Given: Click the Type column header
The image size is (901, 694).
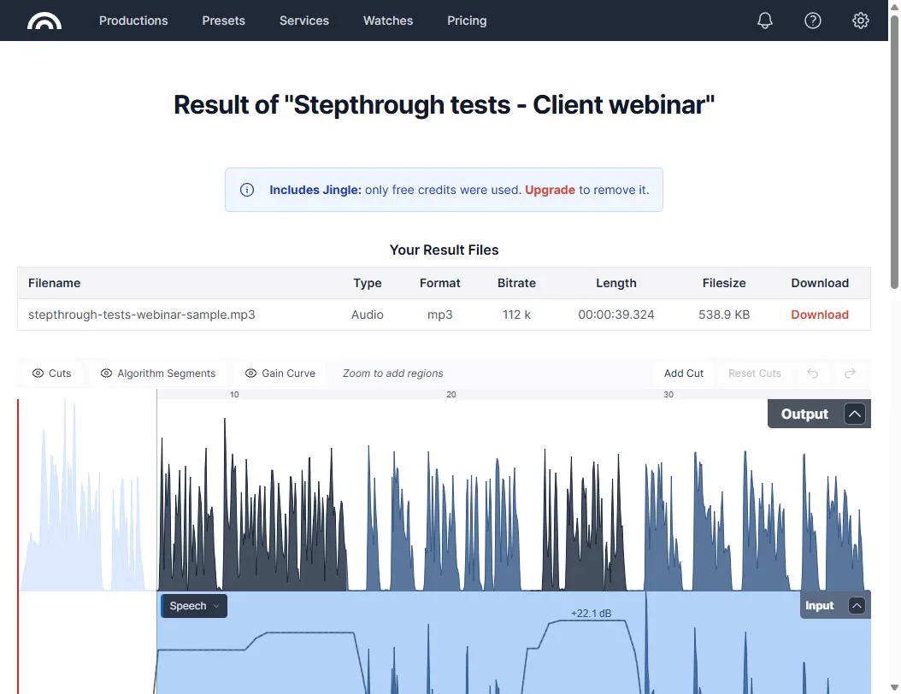Looking at the screenshot, I should click(x=368, y=283).
